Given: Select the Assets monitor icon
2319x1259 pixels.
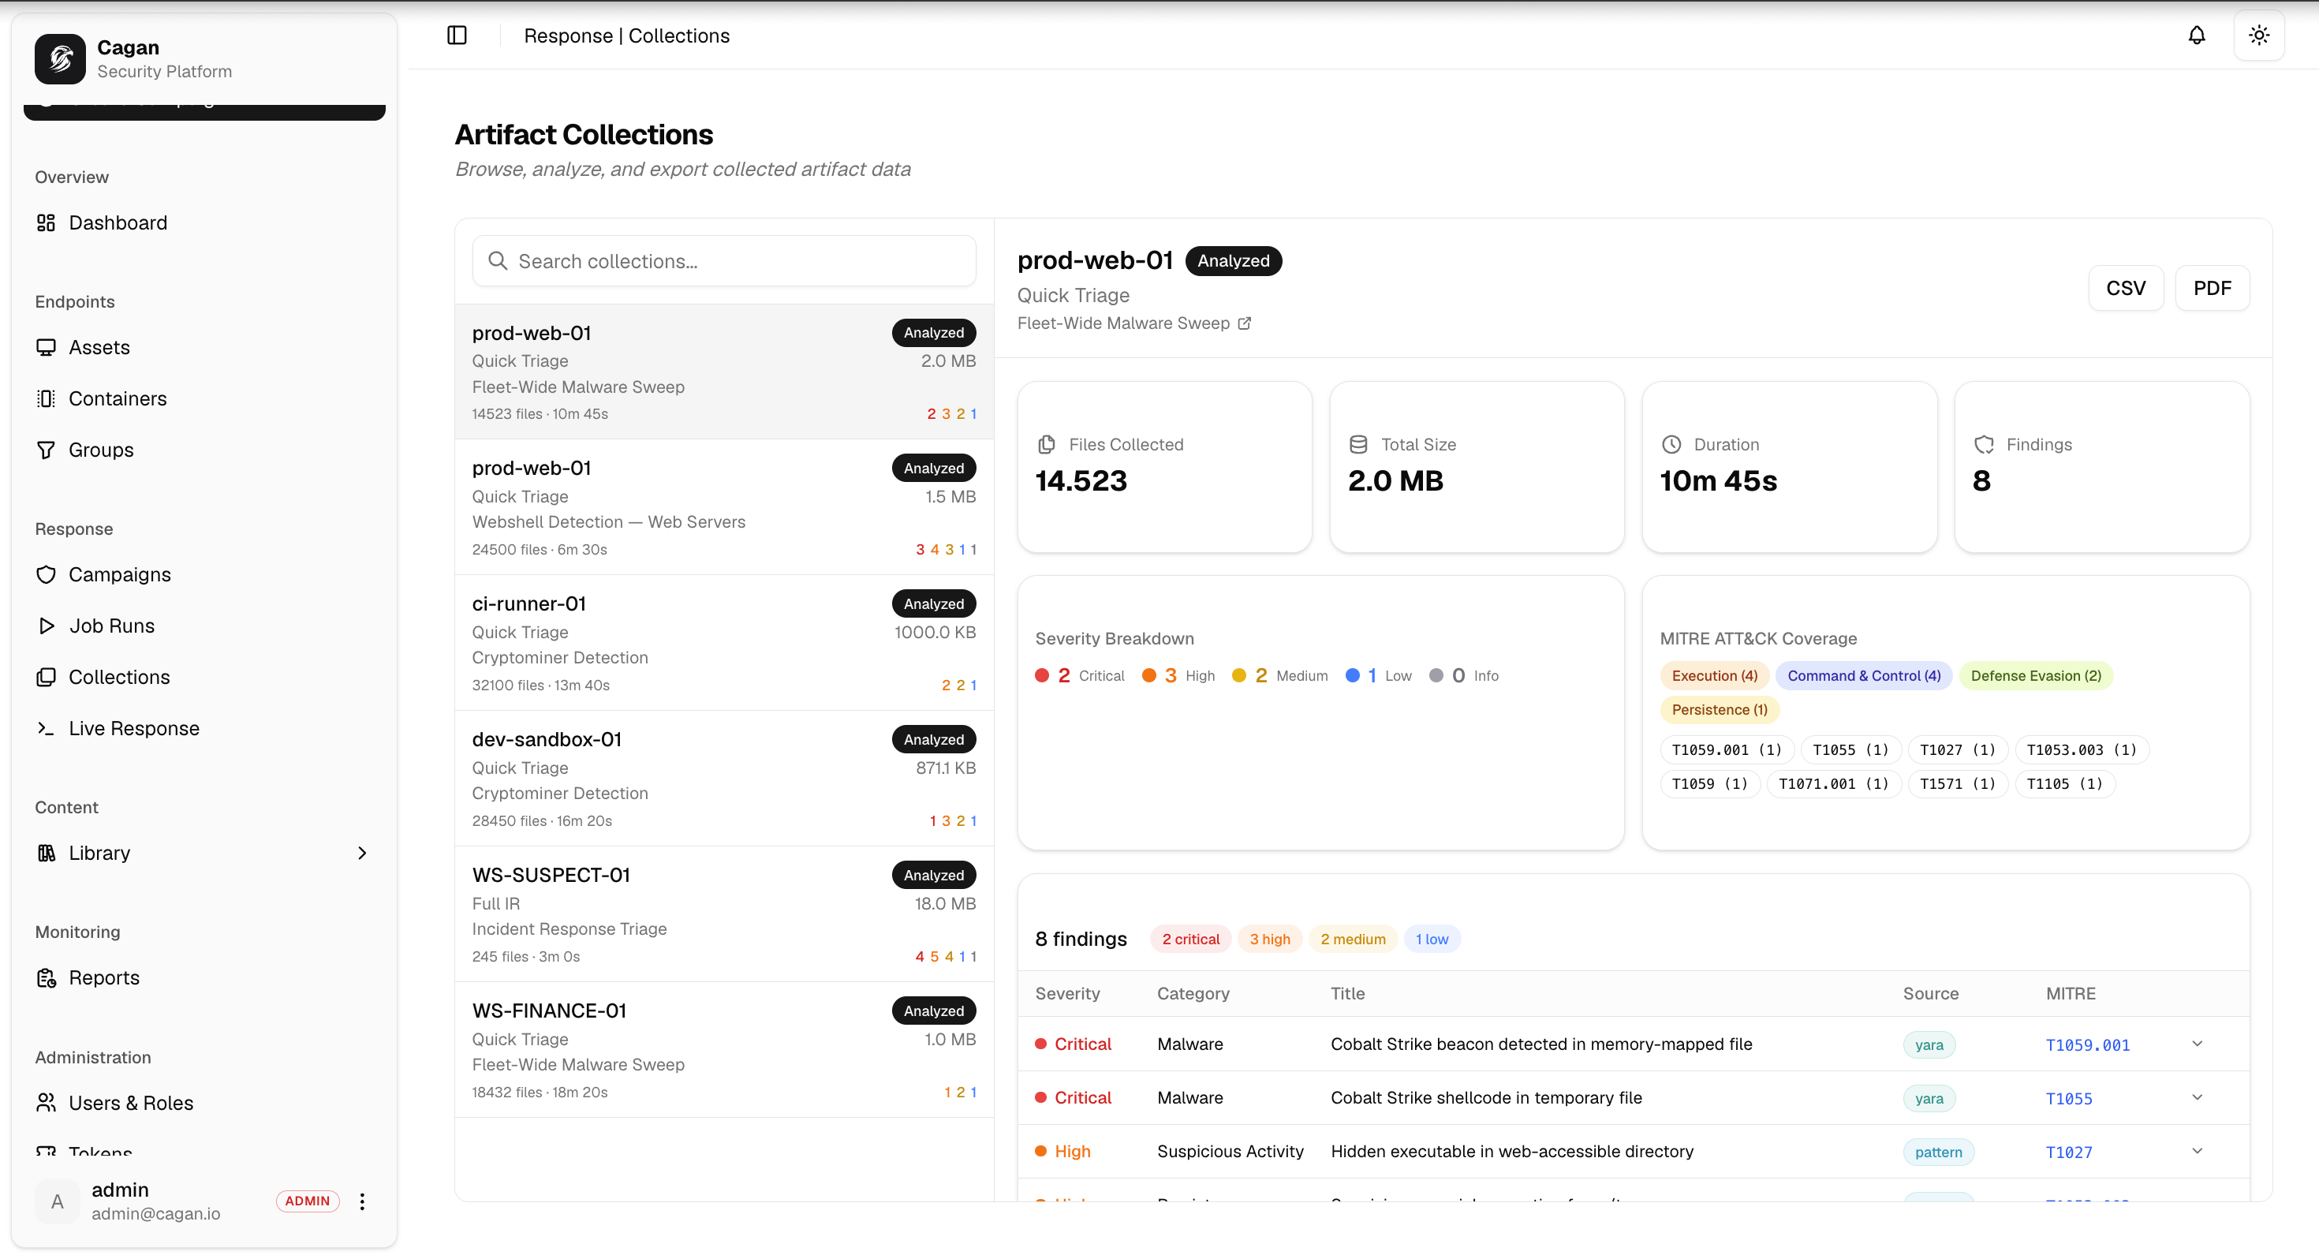Looking at the screenshot, I should point(47,347).
